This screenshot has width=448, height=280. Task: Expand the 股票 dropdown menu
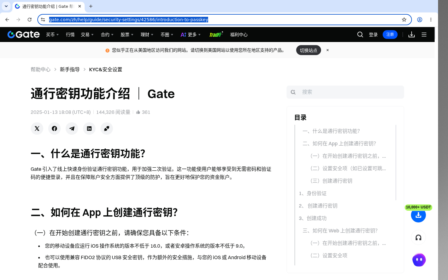[x=127, y=35]
